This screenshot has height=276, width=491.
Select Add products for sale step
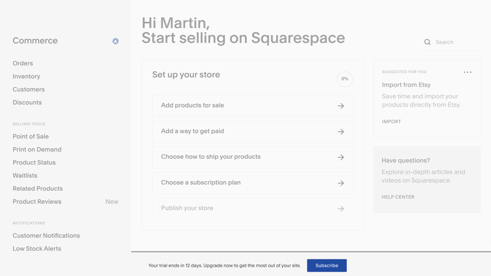point(253,106)
